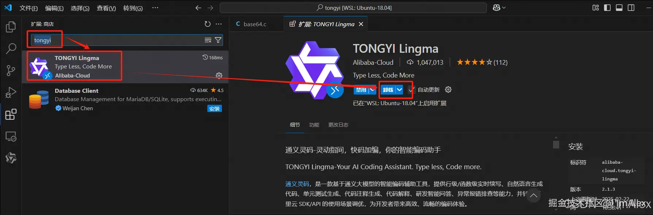Toggle primary side bar visibility
Image resolution: width=653 pixels, height=215 pixels.
607,8
